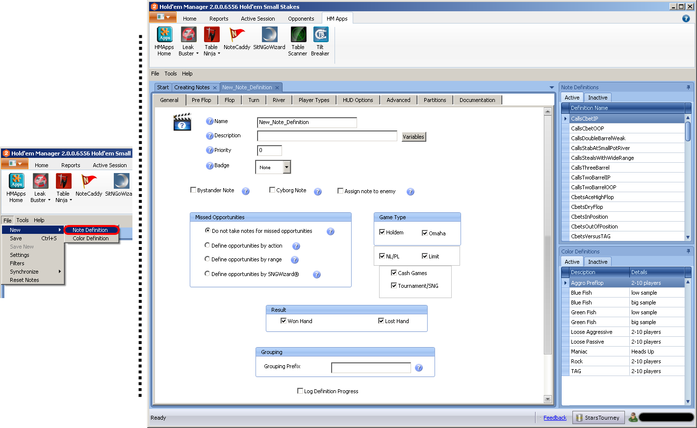697x428 pixels.
Task: Open help for Assign note to enemy
Action: [x=411, y=192]
